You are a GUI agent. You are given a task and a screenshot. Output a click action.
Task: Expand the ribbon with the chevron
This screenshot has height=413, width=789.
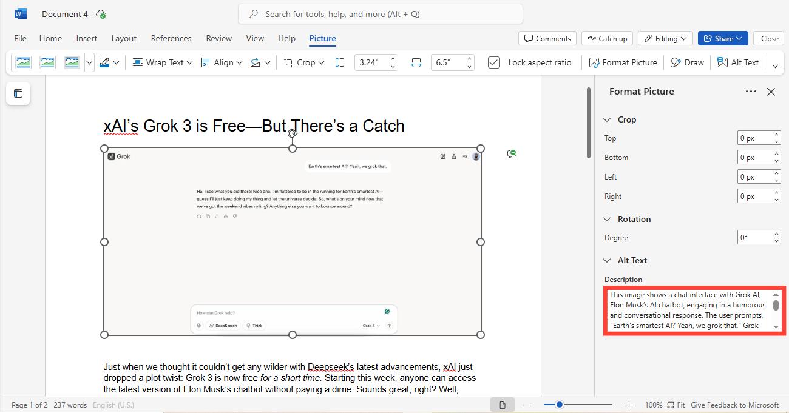775,65
